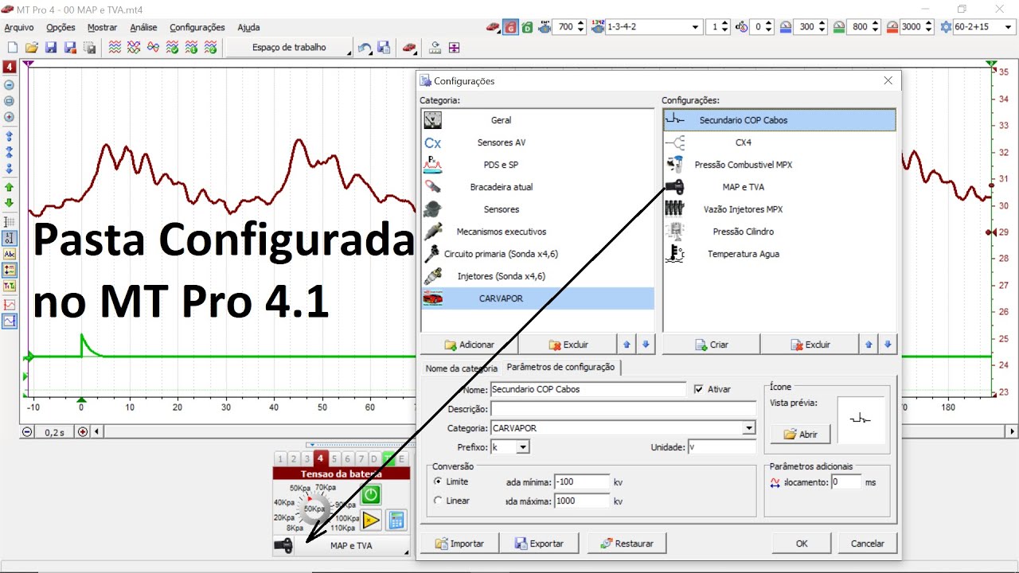Select MAP e TVA configuration
The height and width of the screenshot is (573, 1019).
point(779,187)
